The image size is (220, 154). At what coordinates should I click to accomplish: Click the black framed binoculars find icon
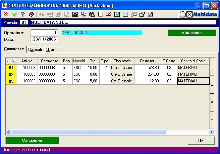(75, 14)
